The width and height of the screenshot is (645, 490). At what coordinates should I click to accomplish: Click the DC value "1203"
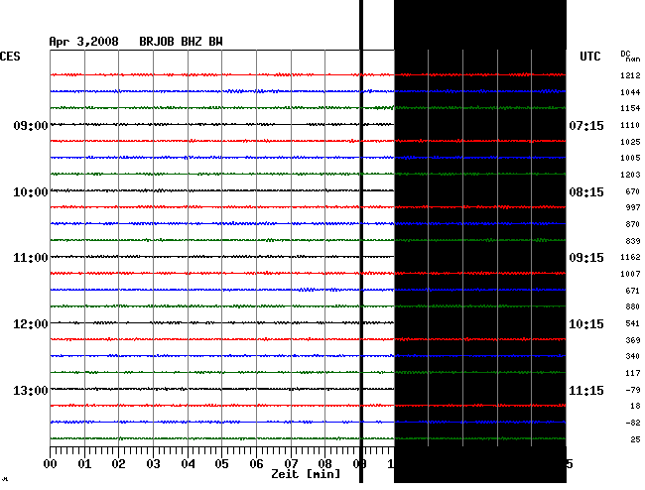[630, 176]
